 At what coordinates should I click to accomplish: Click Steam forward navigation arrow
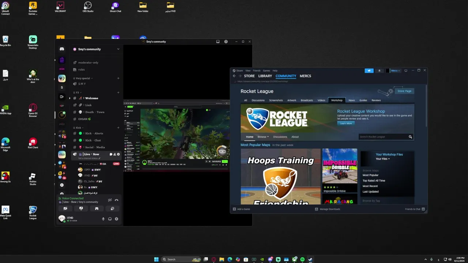pos(240,76)
